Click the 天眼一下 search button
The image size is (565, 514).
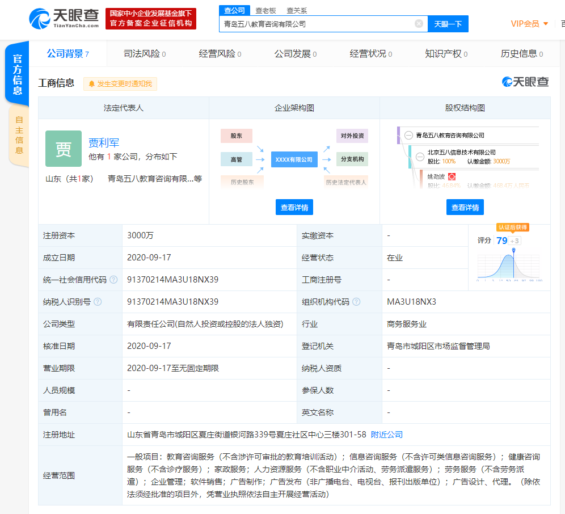[448, 24]
